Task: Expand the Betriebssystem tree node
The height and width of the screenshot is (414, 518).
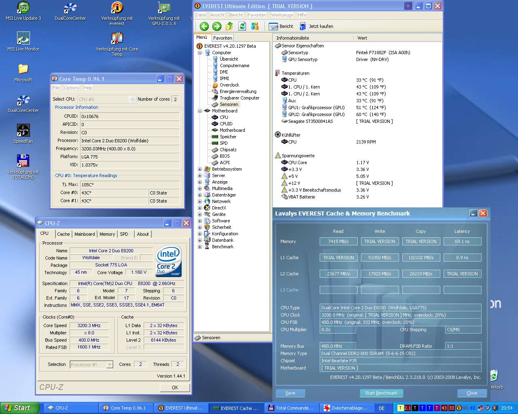Action: [200, 169]
